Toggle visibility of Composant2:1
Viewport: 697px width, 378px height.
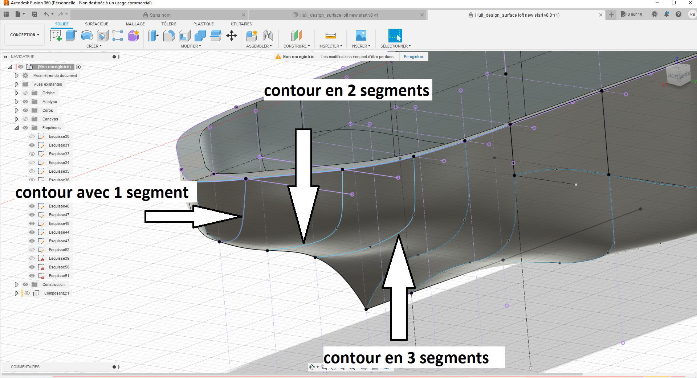pyautogui.click(x=27, y=293)
